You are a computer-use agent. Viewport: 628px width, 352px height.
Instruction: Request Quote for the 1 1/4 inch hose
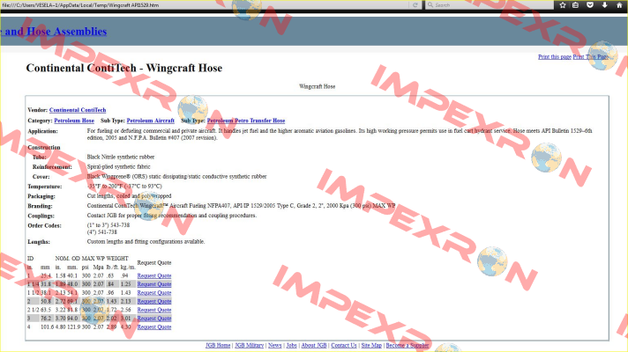[x=154, y=284]
